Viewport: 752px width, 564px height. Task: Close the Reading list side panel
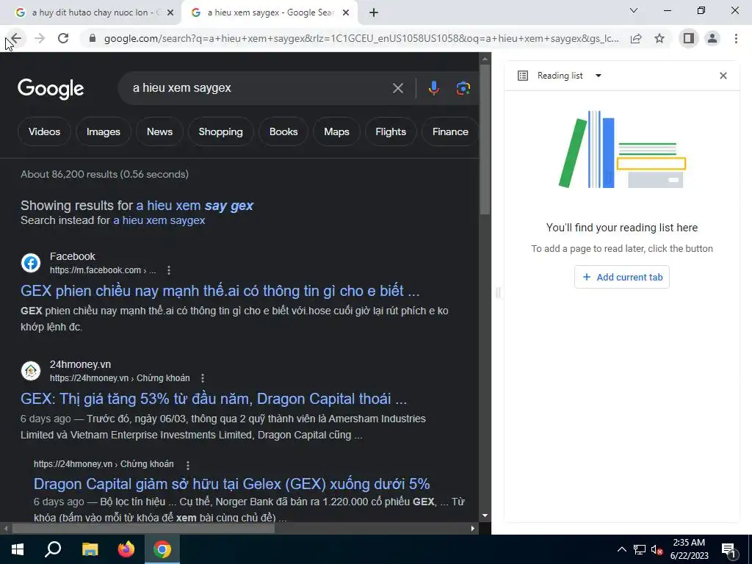click(723, 76)
